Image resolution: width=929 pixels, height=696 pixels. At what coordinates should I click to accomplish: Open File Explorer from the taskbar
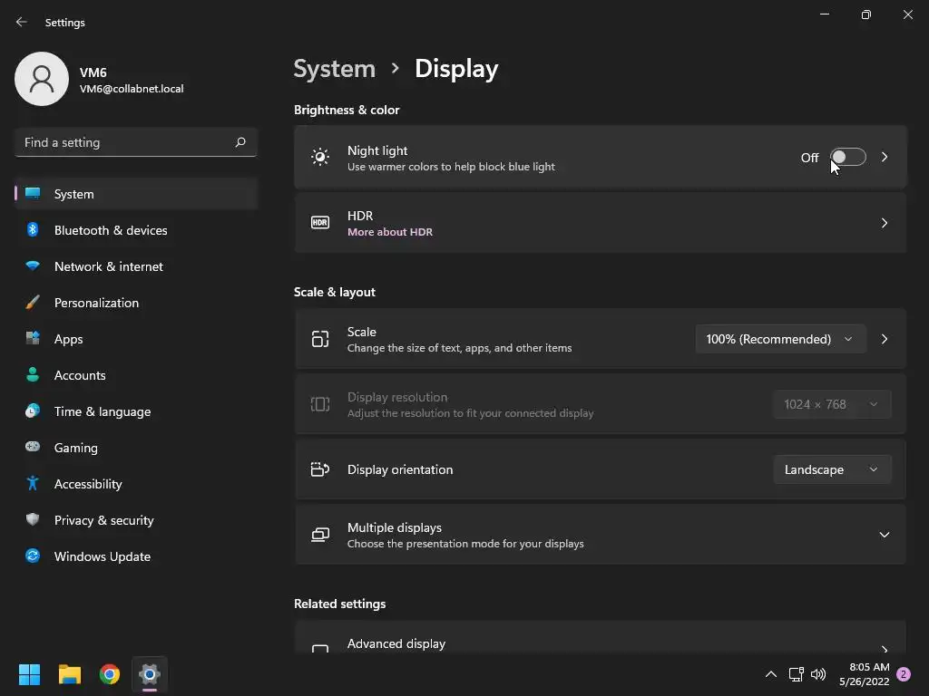(x=70, y=674)
